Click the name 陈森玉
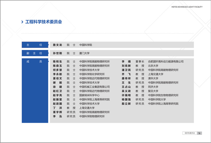This screenshot has height=143, width=211. pos(58,66)
